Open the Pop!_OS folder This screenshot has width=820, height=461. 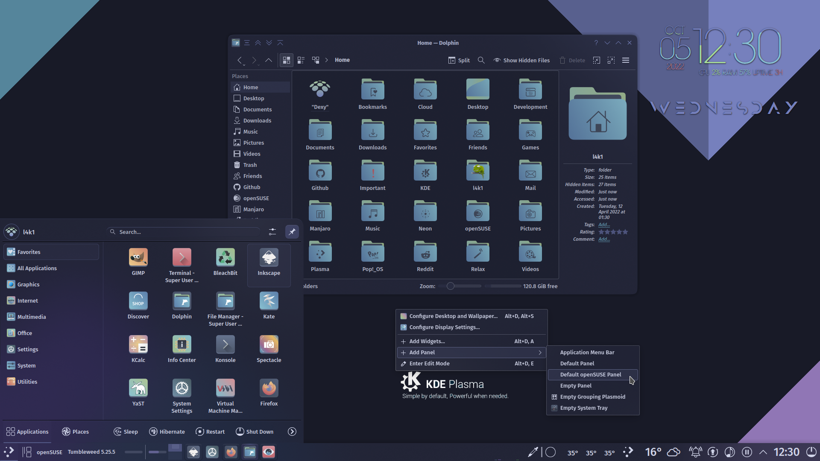(x=372, y=253)
